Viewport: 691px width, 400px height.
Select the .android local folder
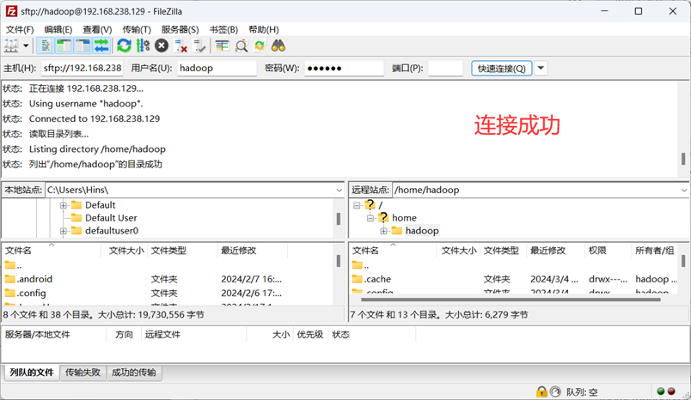34,279
